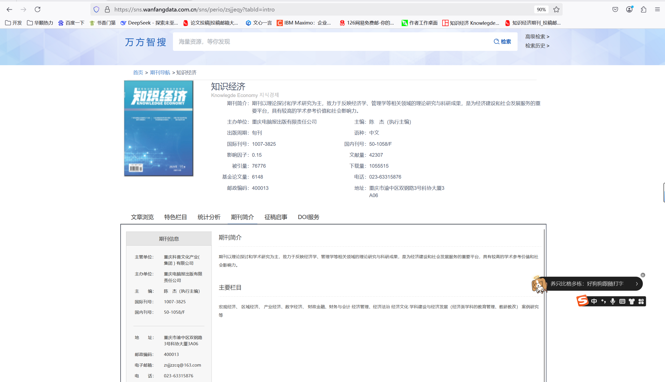Toggle Sogou punctuation mode button
665x382 pixels.
pos(604,301)
